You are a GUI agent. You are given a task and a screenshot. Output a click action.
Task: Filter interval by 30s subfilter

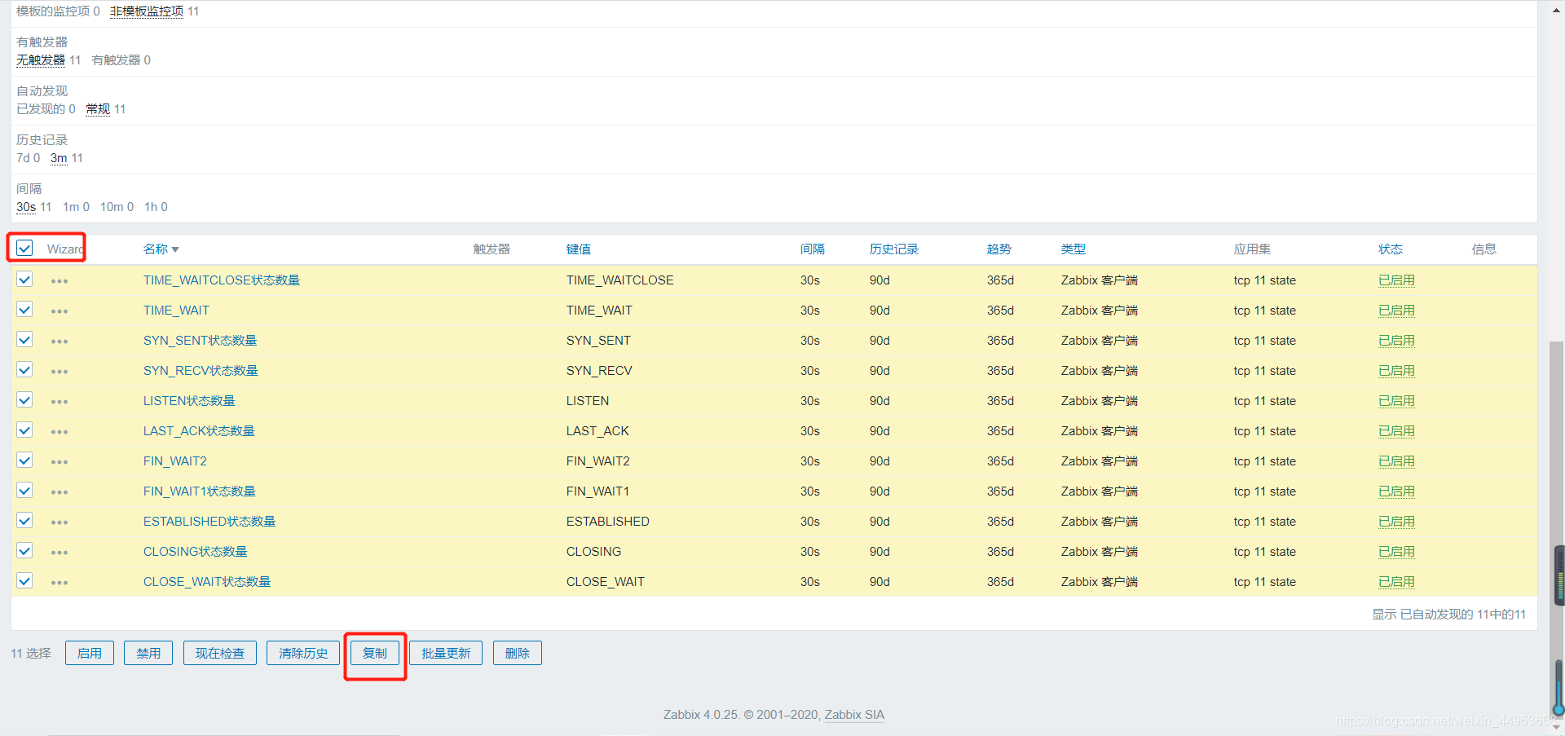point(26,207)
